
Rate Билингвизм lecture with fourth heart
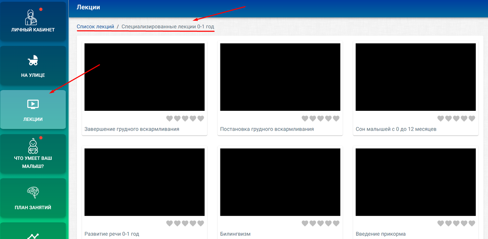328,224
